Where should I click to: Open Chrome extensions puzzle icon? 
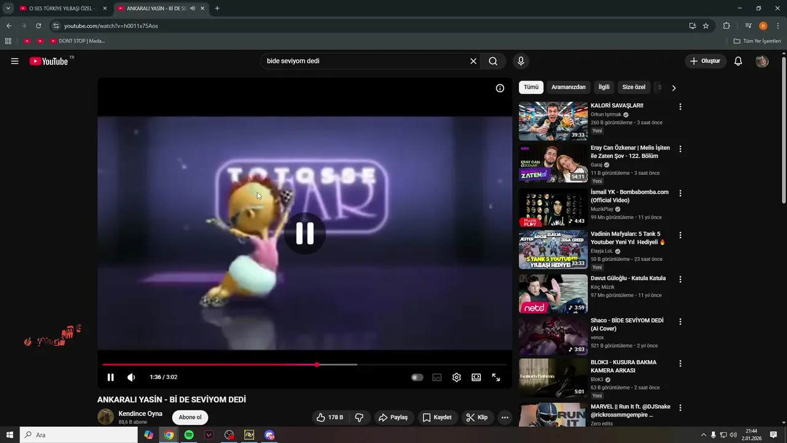coord(727,26)
